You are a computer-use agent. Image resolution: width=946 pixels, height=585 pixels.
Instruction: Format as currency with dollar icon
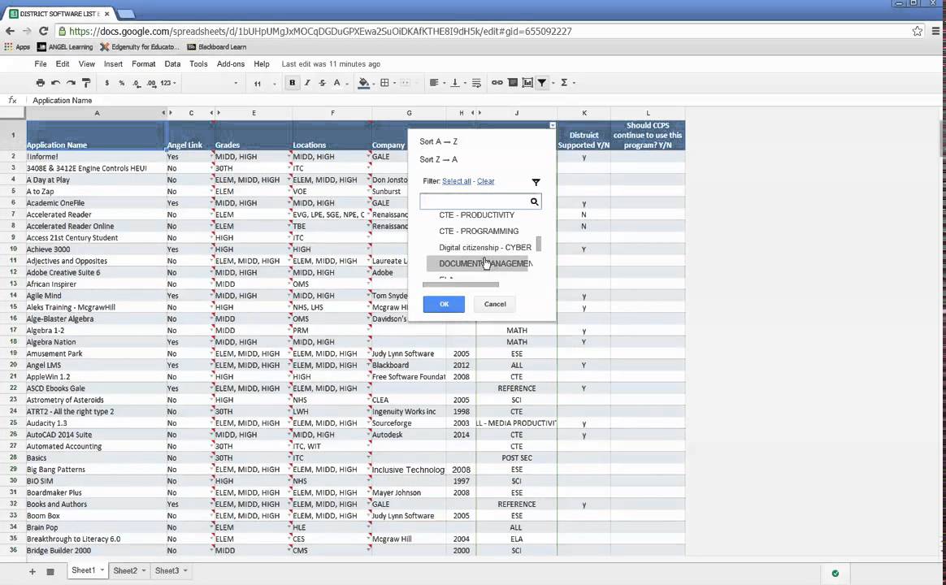(106, 83)
